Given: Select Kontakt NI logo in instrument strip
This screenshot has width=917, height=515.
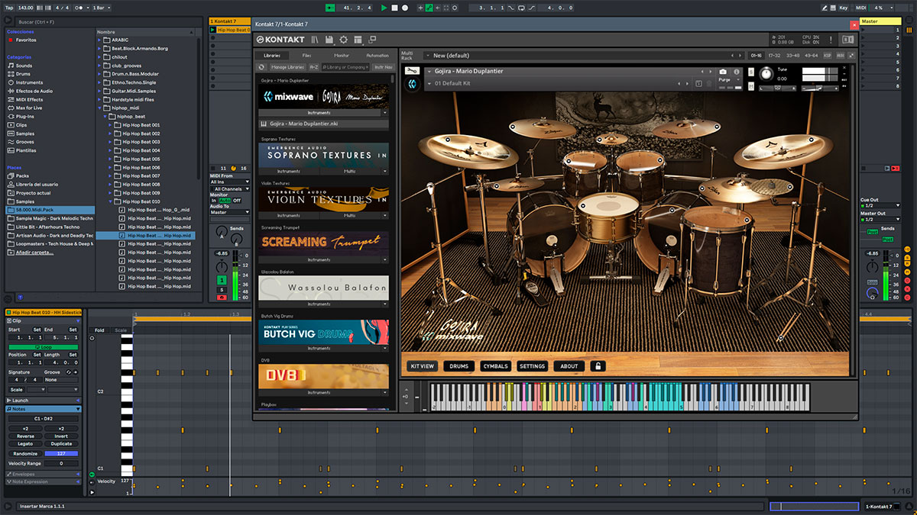Looking at the screenshot, I should point(411,84).
